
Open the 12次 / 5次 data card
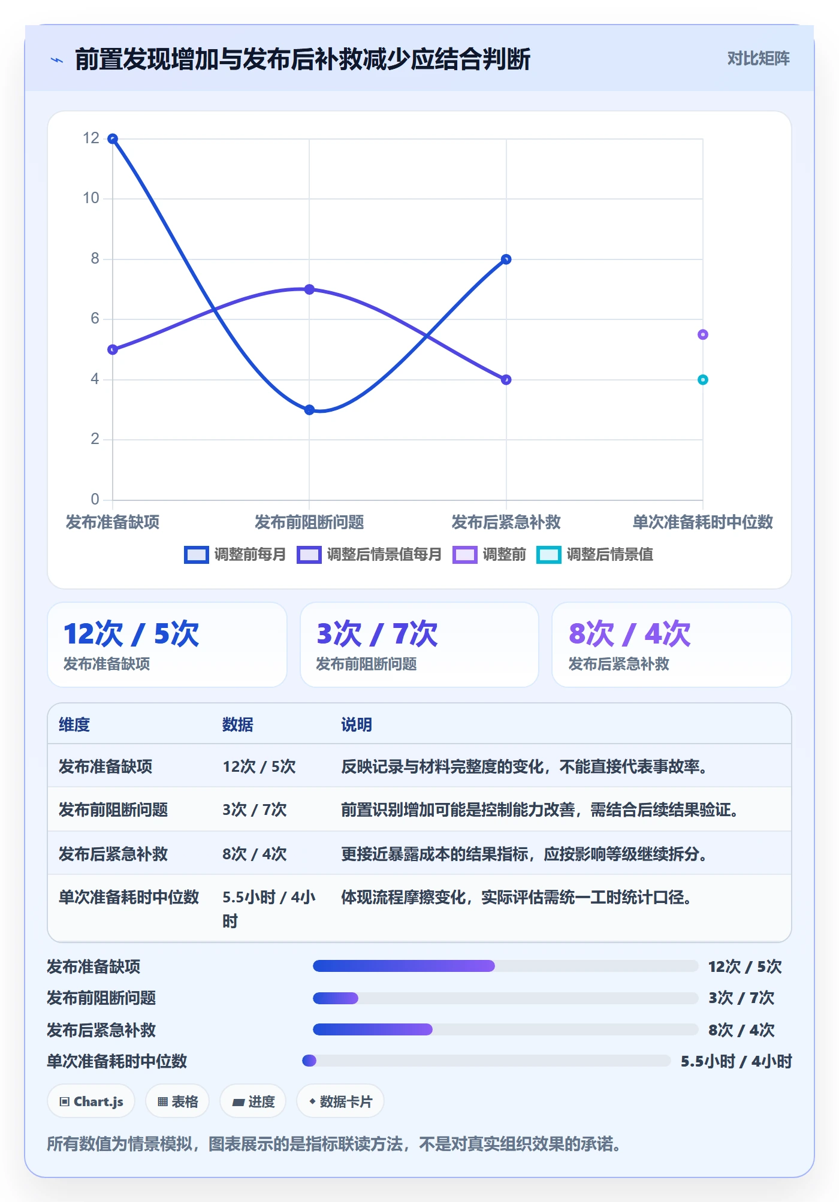[167, 645]
